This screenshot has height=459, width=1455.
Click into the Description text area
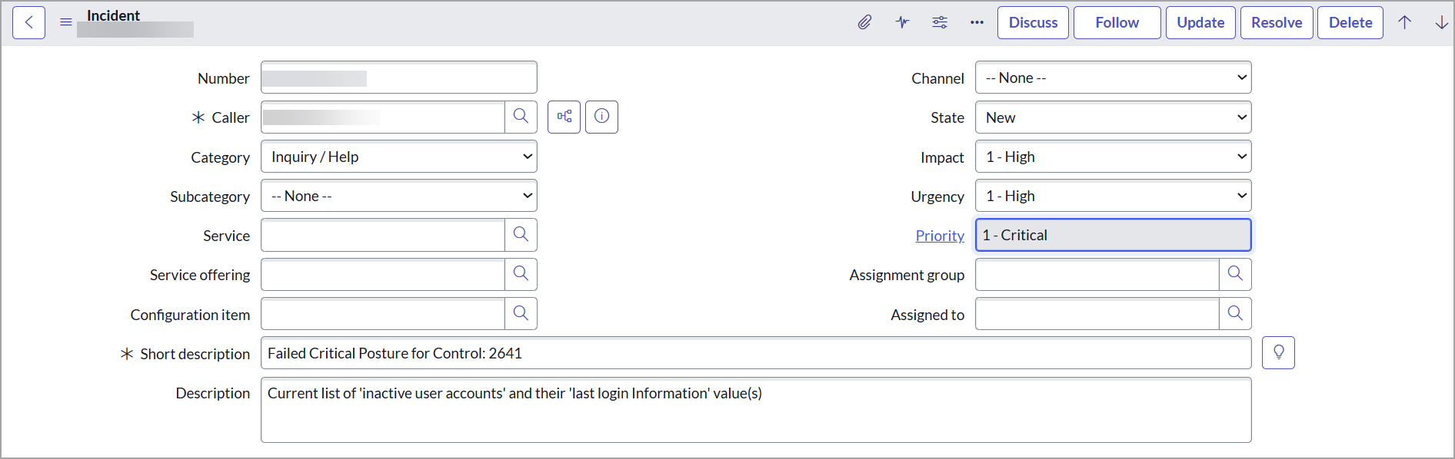pyautogui.click(x=756, y=410)
